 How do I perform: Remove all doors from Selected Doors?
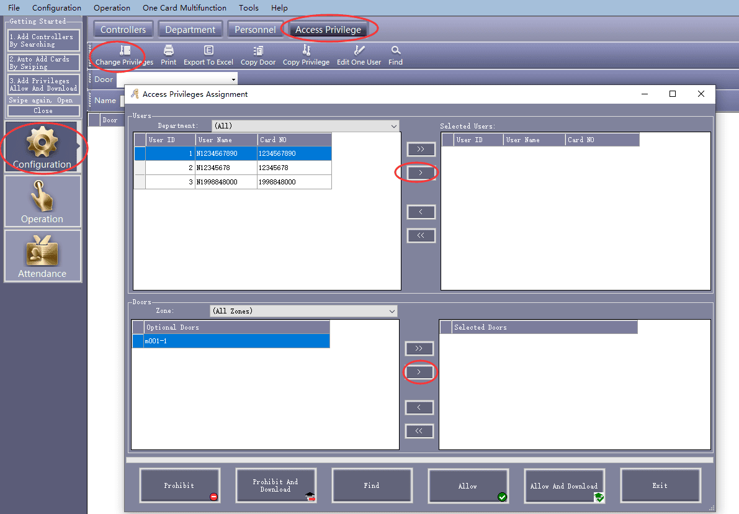(419, 431)
